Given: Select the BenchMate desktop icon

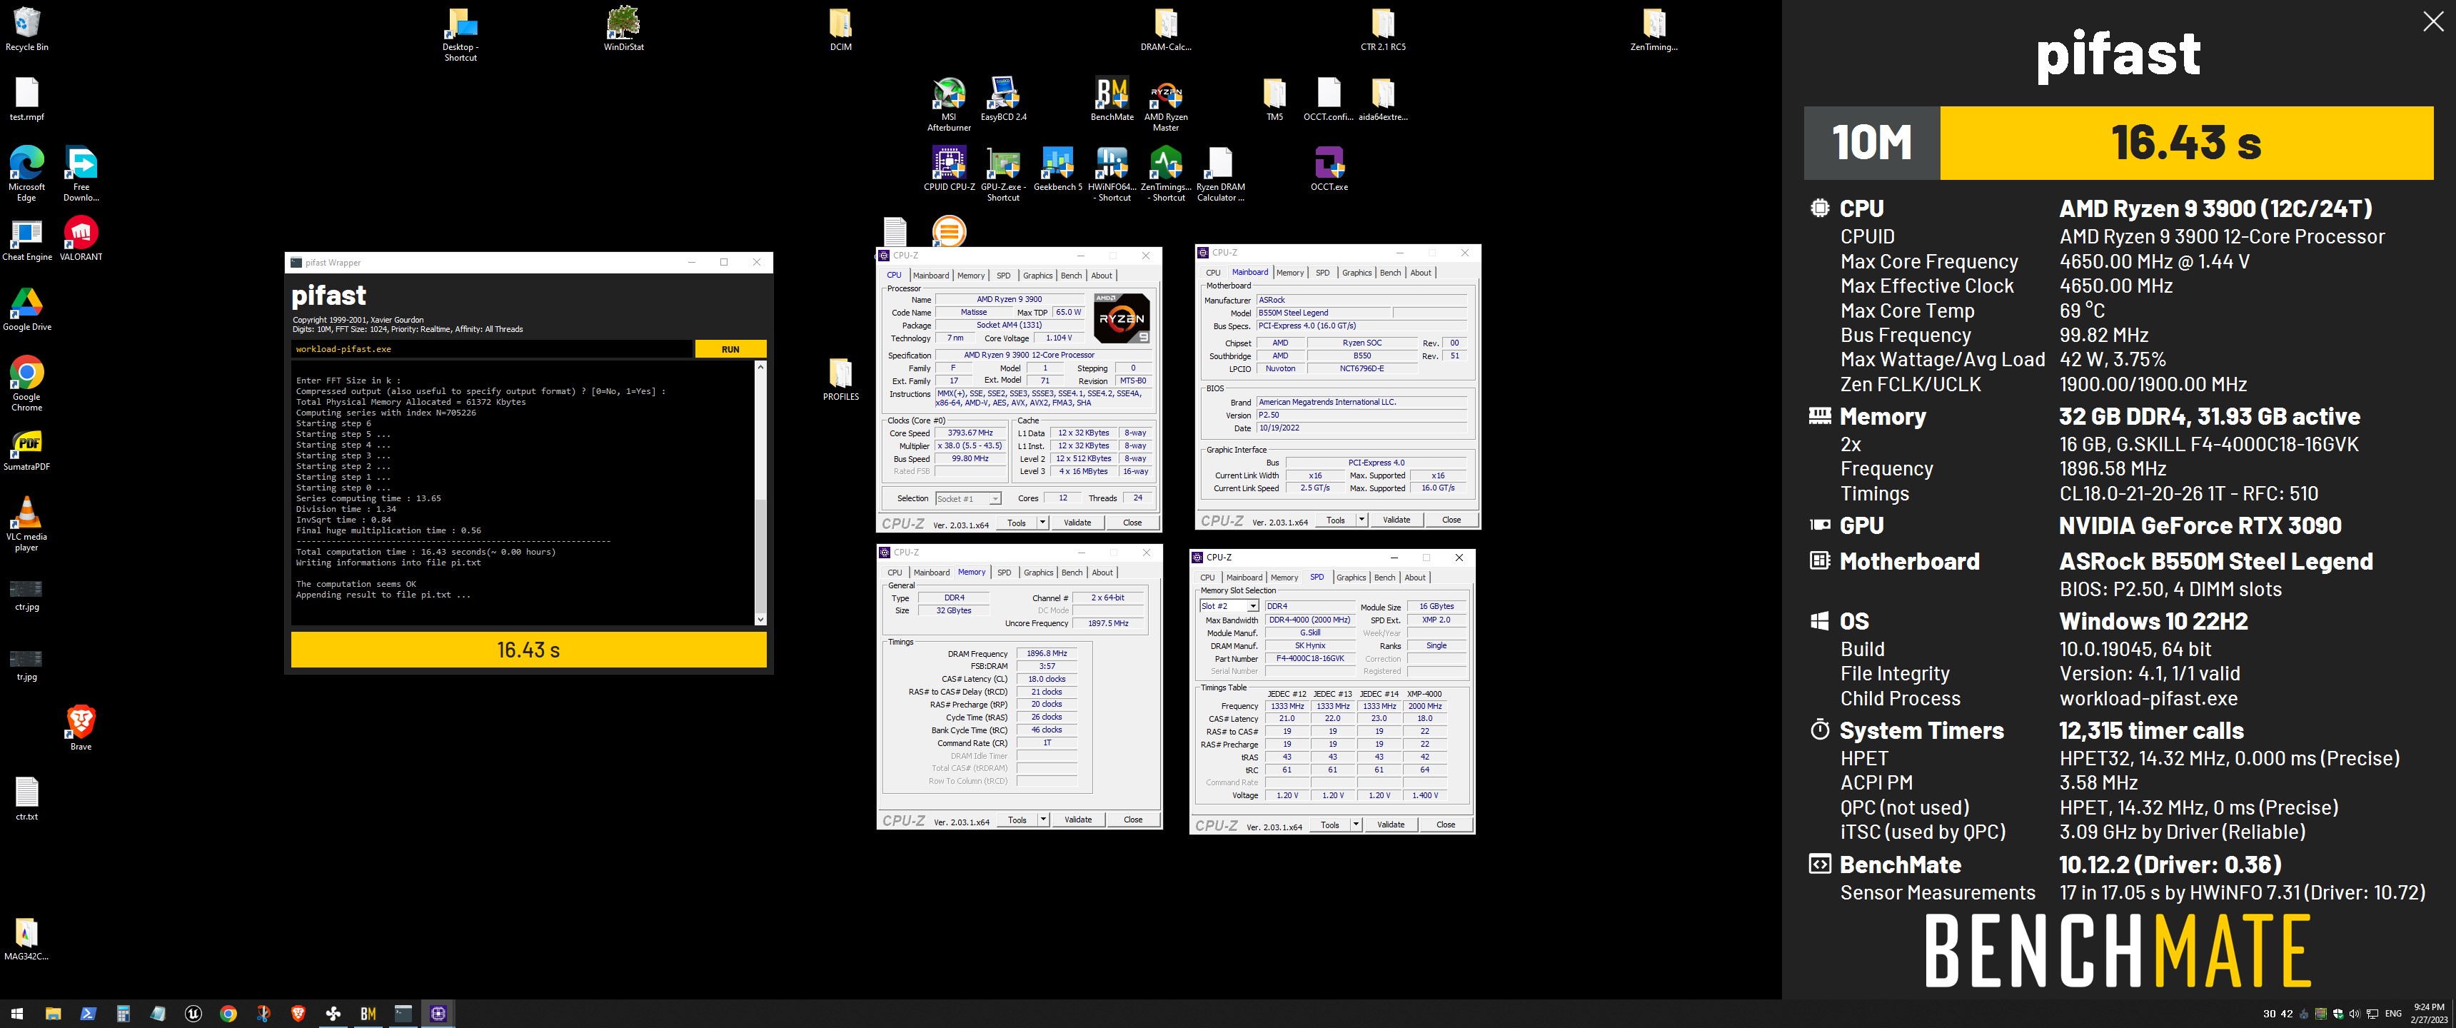Looking at the screenshot, I should (1112, 99).
